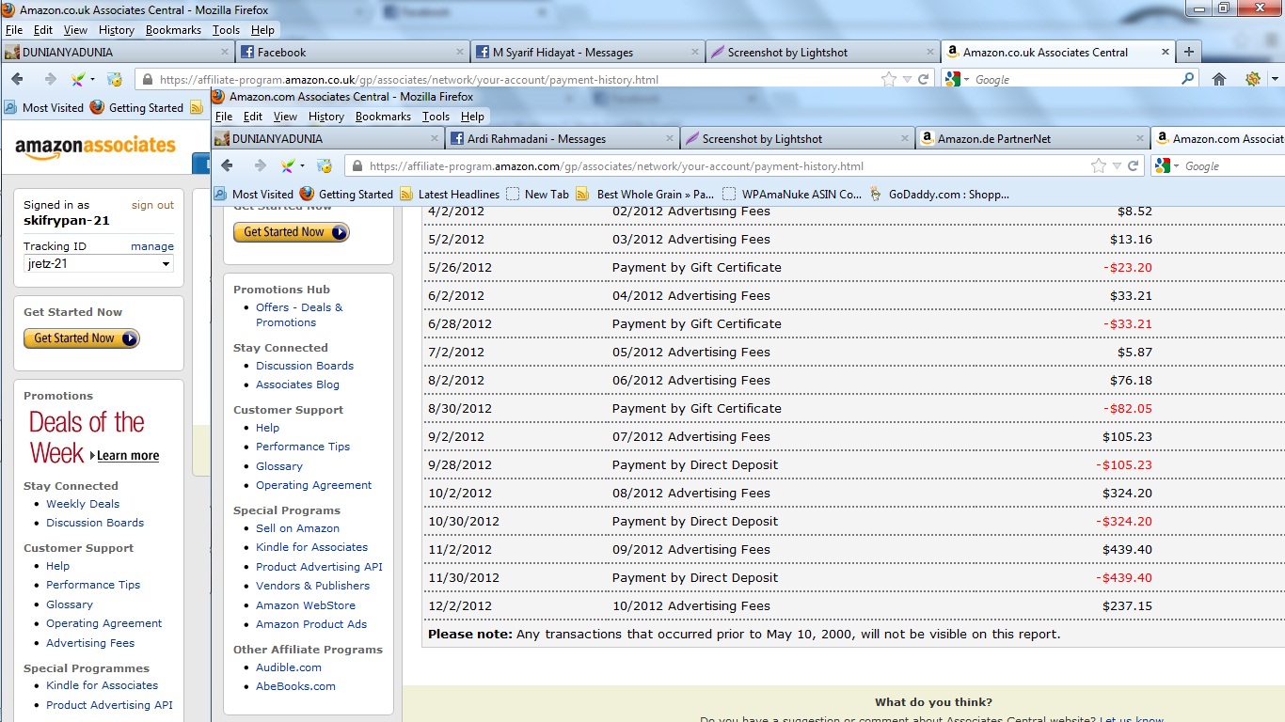Open File menu in Amazon.com window

pos(224,117)
